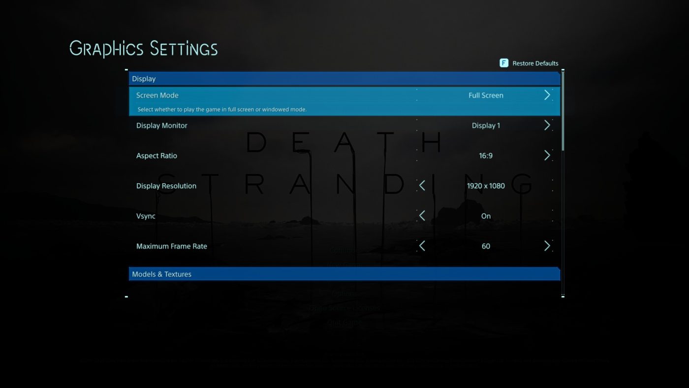The image size is (689, 388).
Task: Open the Models & Textures section header
Action: [344, 274]
